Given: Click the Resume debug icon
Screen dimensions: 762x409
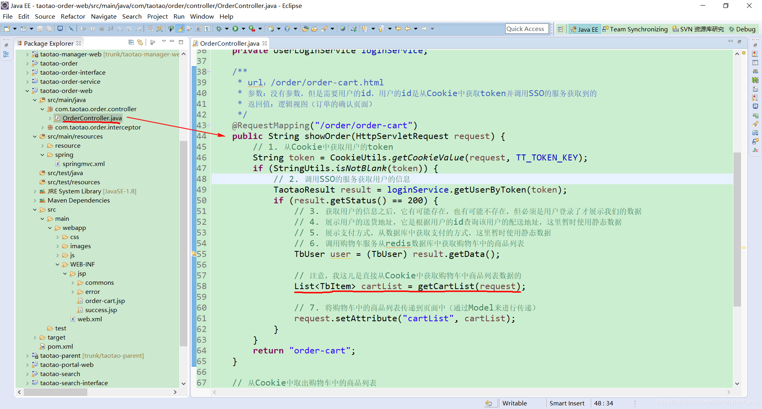Looking at the screenshot, I should 83,29.
